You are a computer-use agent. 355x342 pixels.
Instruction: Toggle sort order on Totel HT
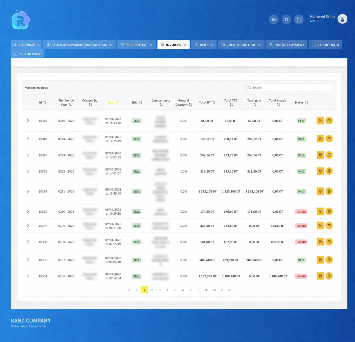(214, 102)
